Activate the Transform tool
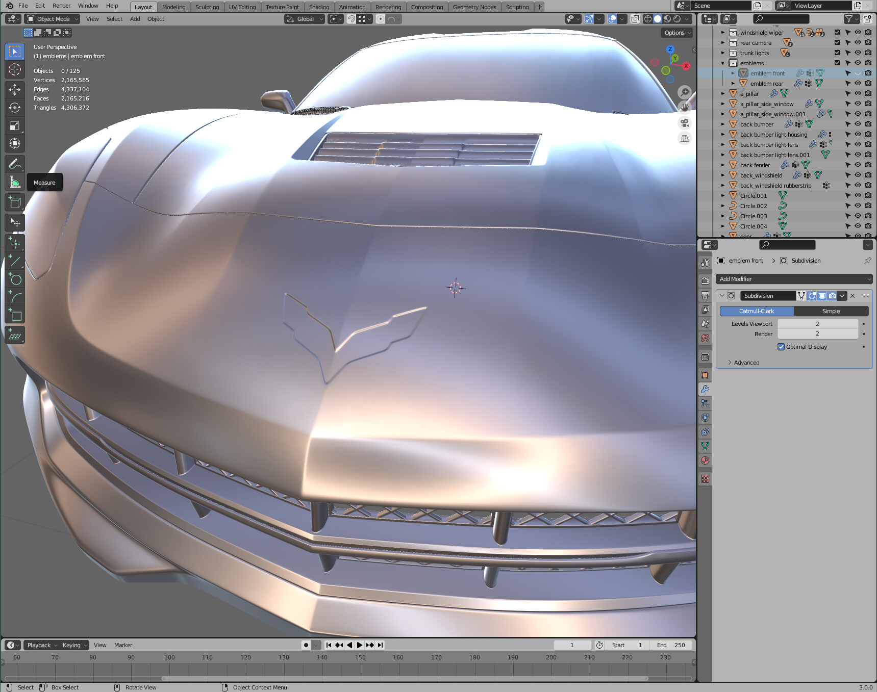 [x=15, y=143]
